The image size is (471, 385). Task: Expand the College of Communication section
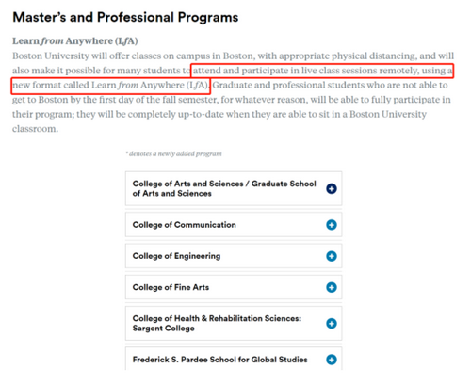point(234,225)
